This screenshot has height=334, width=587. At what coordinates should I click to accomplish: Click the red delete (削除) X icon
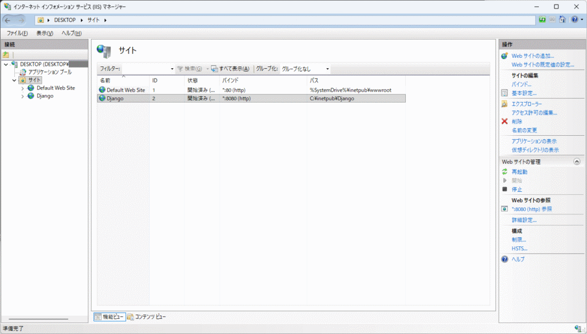504,121
